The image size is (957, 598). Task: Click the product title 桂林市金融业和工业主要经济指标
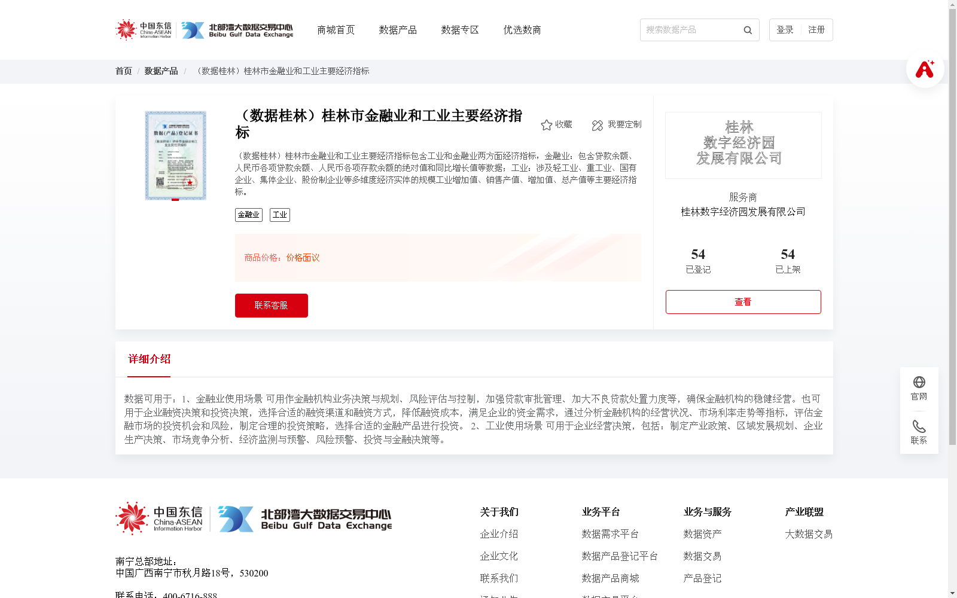379,124
